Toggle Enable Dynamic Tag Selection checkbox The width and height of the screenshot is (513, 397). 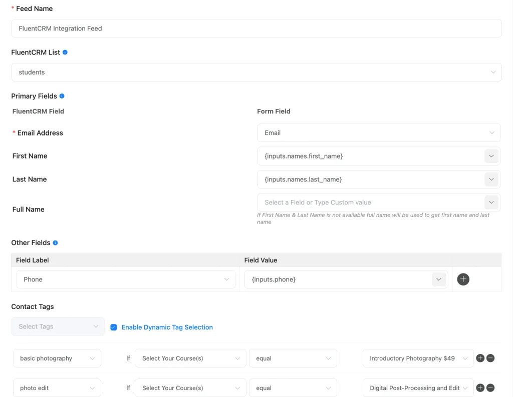click(x=114, y=327)
